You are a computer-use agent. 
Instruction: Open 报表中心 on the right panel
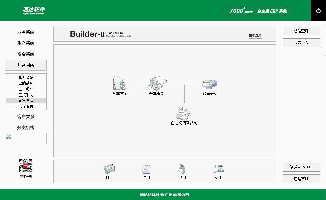coord(301,43)
